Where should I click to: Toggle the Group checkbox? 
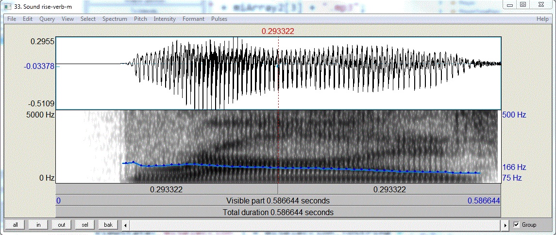[x=516, y=225]
